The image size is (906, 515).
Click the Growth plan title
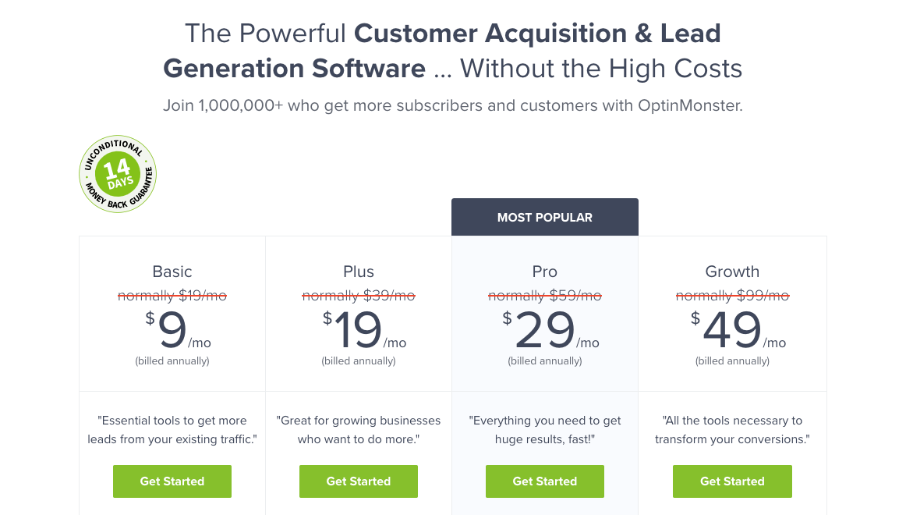tap(732, 272)
